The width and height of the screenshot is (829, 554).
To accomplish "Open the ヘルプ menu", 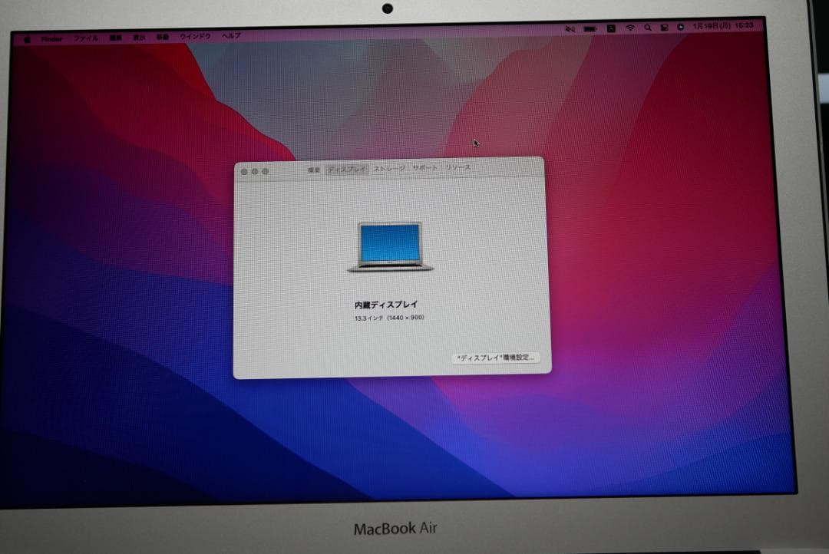I will coord(230,36).
